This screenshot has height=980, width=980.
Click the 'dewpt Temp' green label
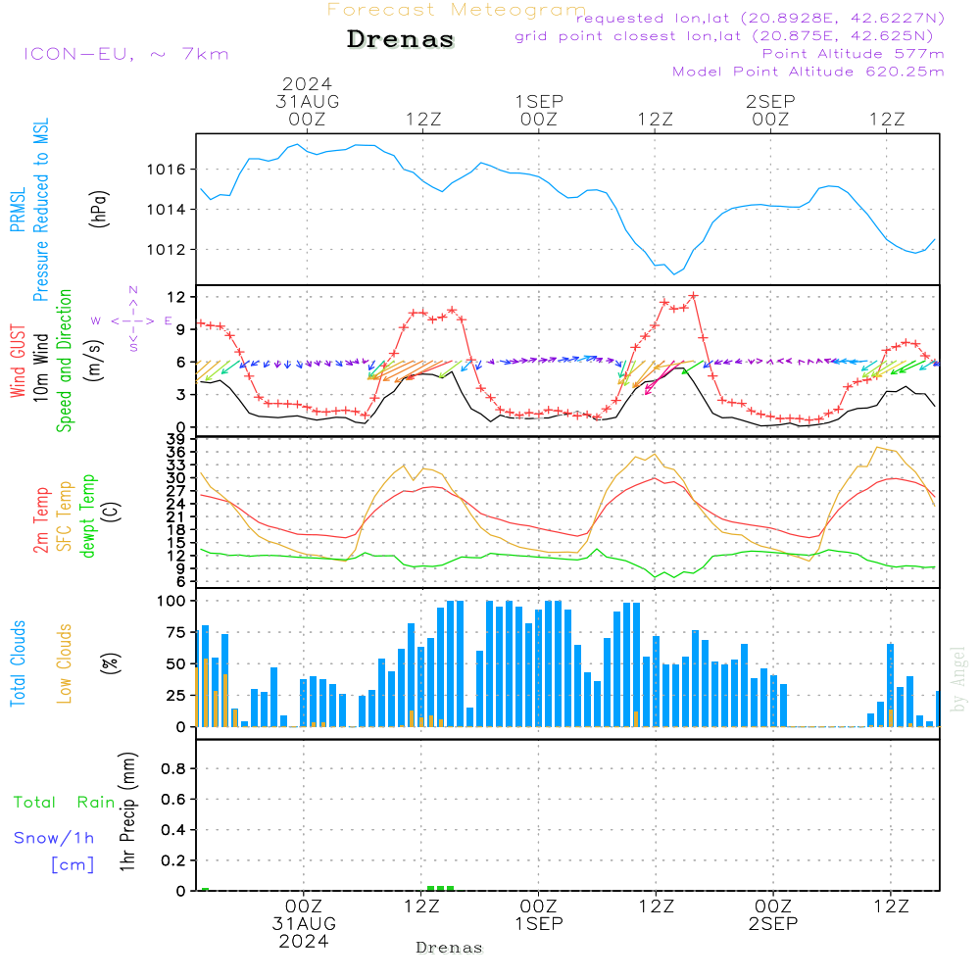(87, 515)
